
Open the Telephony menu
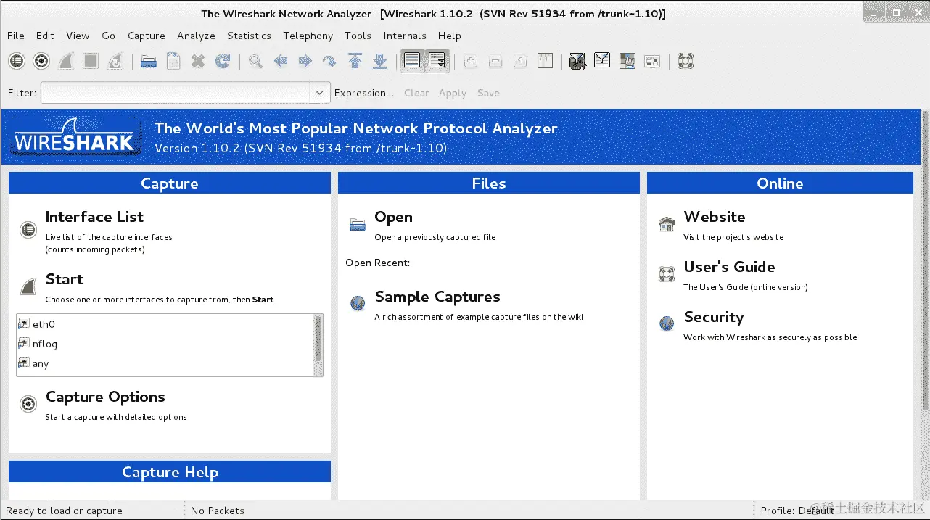point(308,36)
